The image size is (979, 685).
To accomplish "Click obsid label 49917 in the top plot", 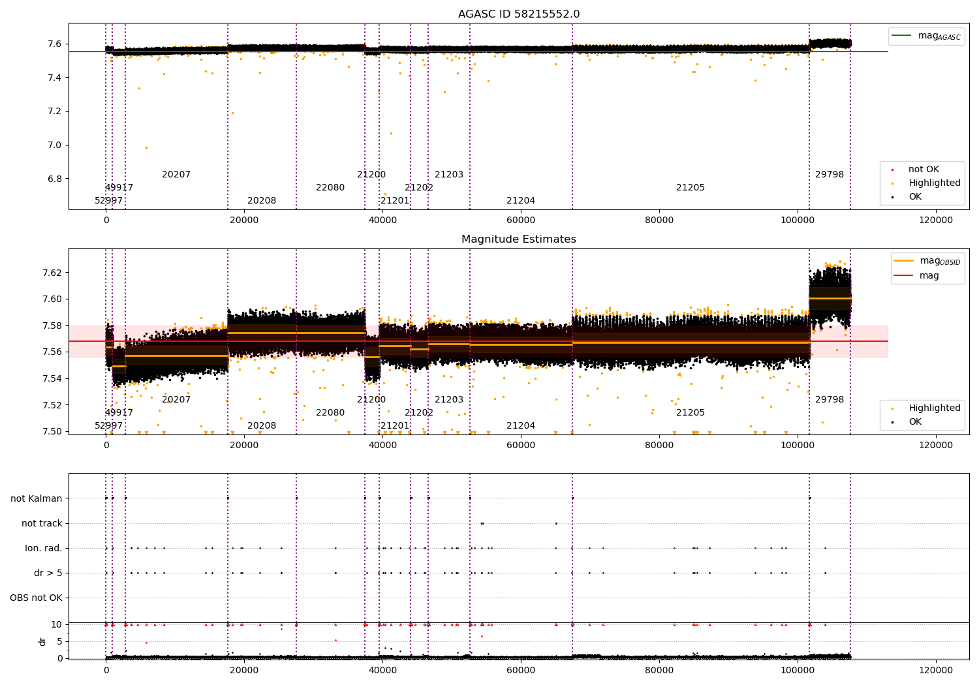I will 119,188.
